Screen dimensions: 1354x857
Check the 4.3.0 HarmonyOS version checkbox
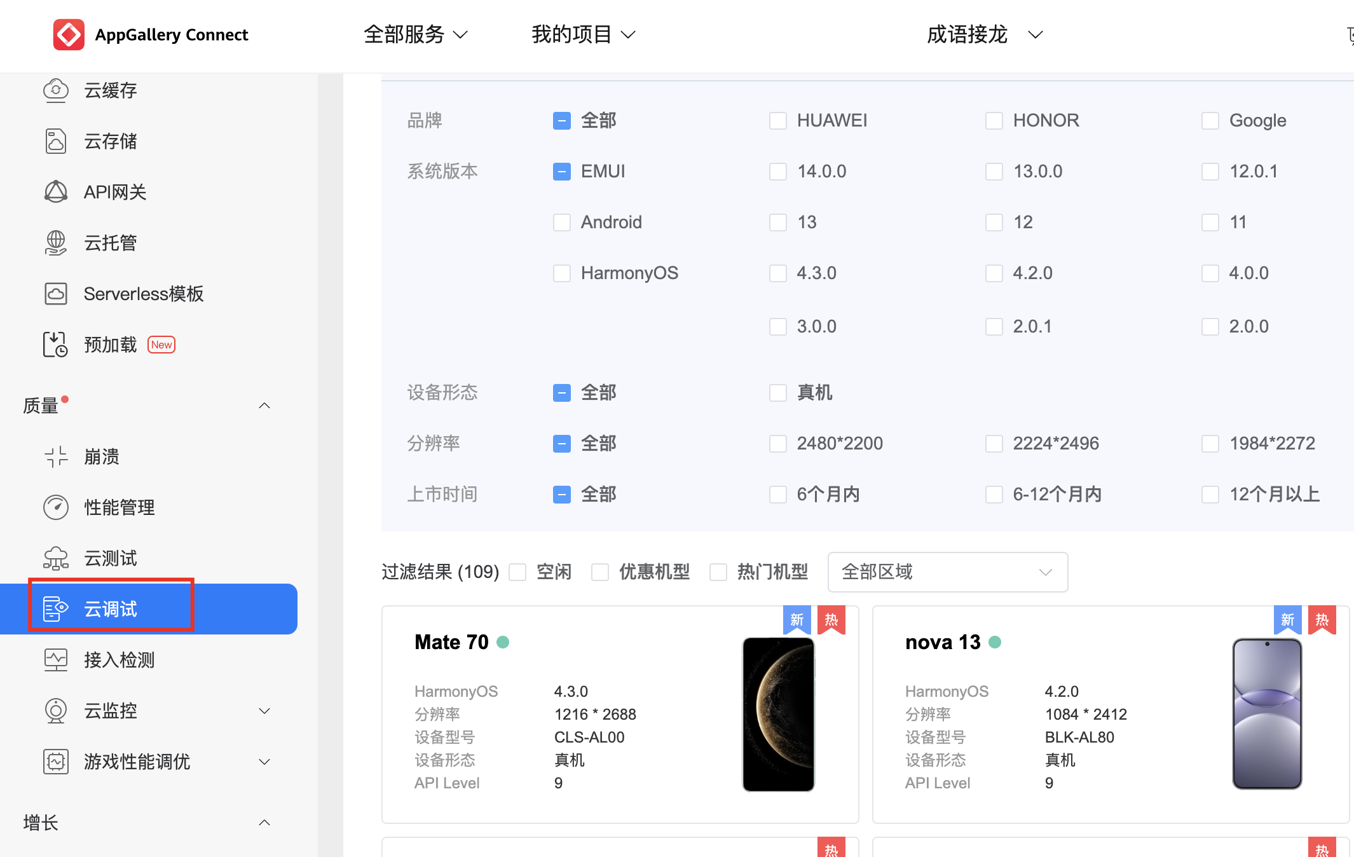pos(778,273)
